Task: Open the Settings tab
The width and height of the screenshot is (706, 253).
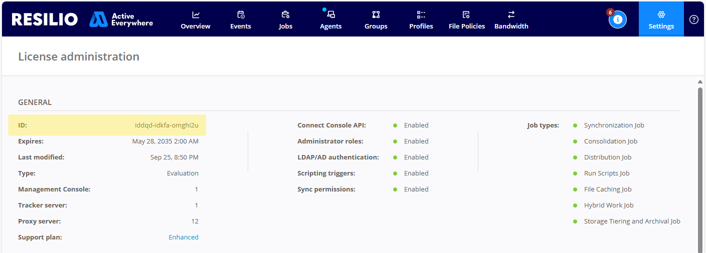Action: (x=661, y=19)
